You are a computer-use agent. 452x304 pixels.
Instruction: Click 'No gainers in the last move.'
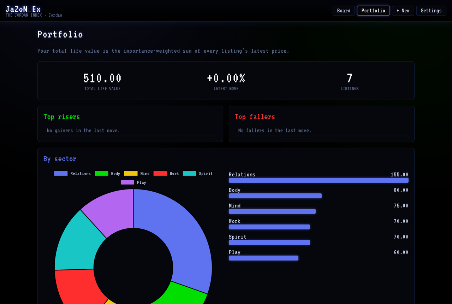83,130
